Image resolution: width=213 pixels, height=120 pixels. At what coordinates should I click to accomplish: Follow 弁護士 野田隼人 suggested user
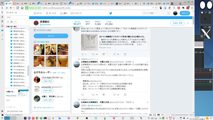(x=47, y=100)
